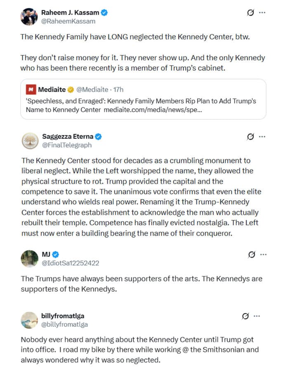Click MJ's profile picture
Viewport: 288px width, 378px height.
click(29, 259)
